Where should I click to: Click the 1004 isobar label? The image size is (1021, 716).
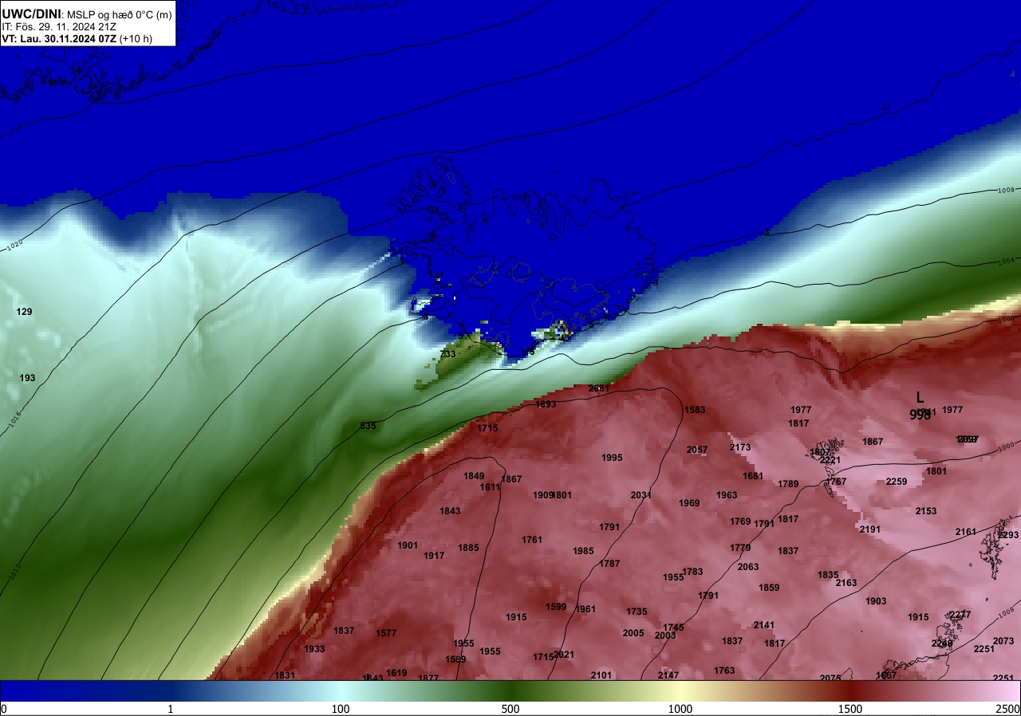pyautogui.click(x=1007, y=261)
